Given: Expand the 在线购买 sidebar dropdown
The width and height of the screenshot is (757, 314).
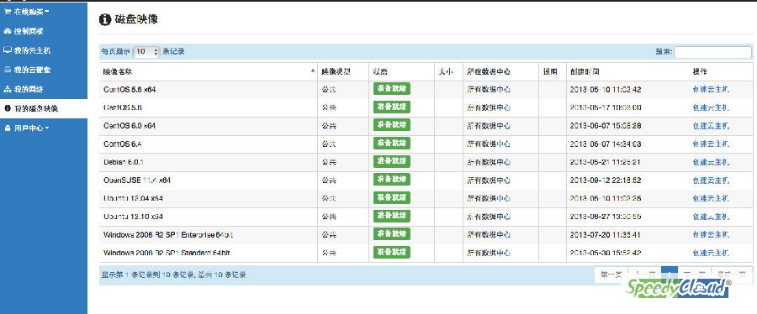Looking at the screenshot, I should pos(27,11).
